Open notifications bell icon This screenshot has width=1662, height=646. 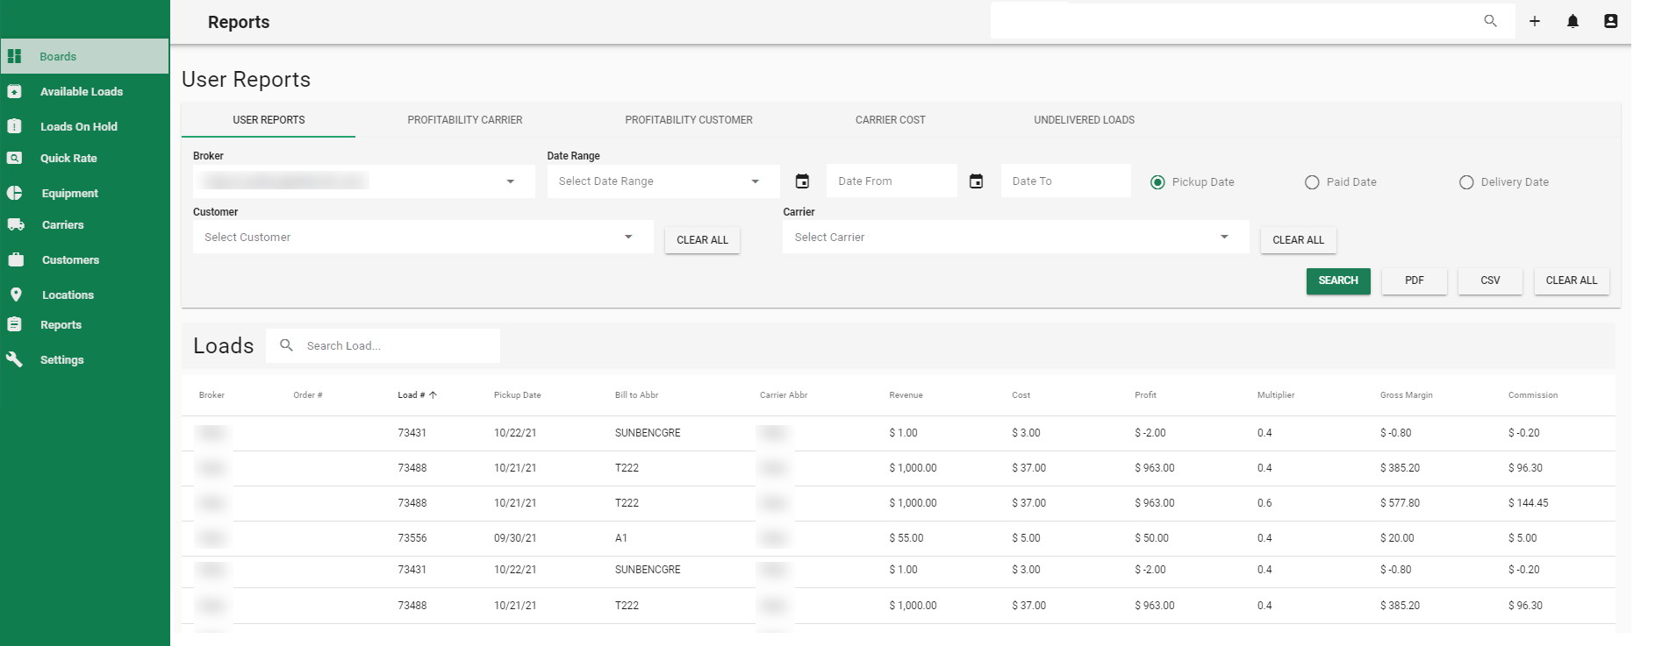point(1572,21)
